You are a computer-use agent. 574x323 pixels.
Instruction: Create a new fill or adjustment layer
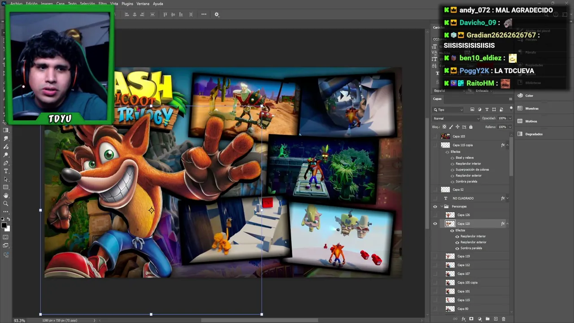pos(479,319)
